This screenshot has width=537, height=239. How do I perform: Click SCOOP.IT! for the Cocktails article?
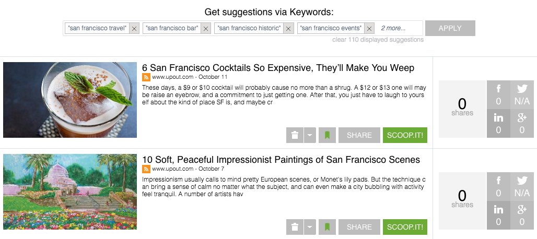[x=405, y=135]
